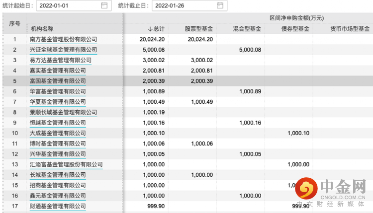The width and height of the screenshot is (373, 213).
Task: Select mixed fund value 1,000.89
Action: coord(250,92)
